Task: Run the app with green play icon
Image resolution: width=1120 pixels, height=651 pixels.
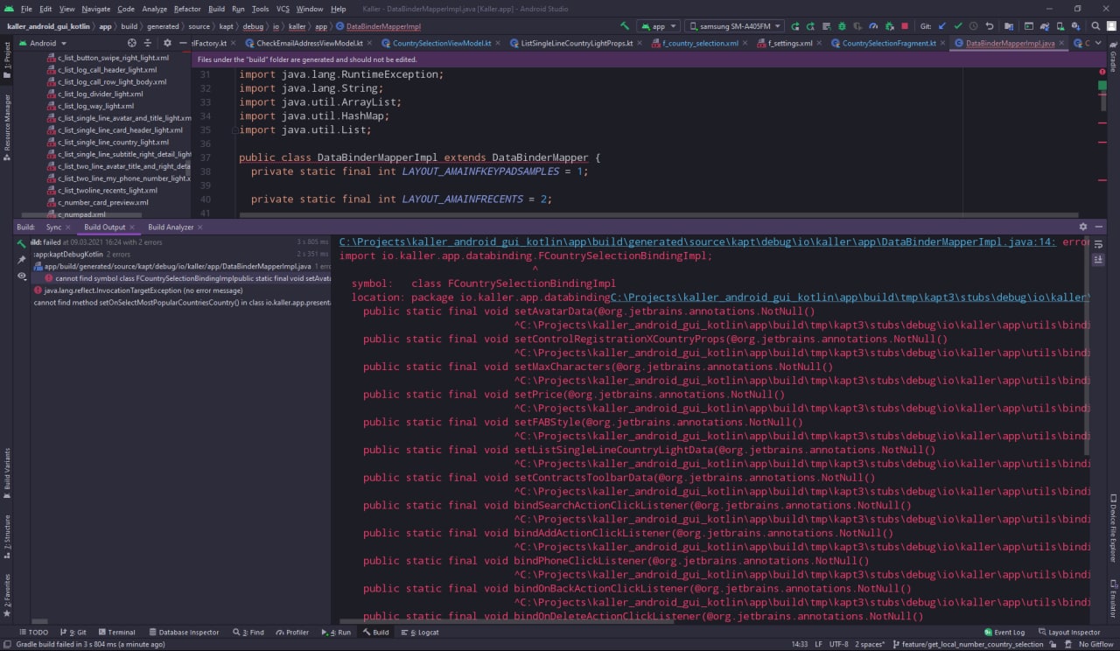Action: tap(795, 26)
